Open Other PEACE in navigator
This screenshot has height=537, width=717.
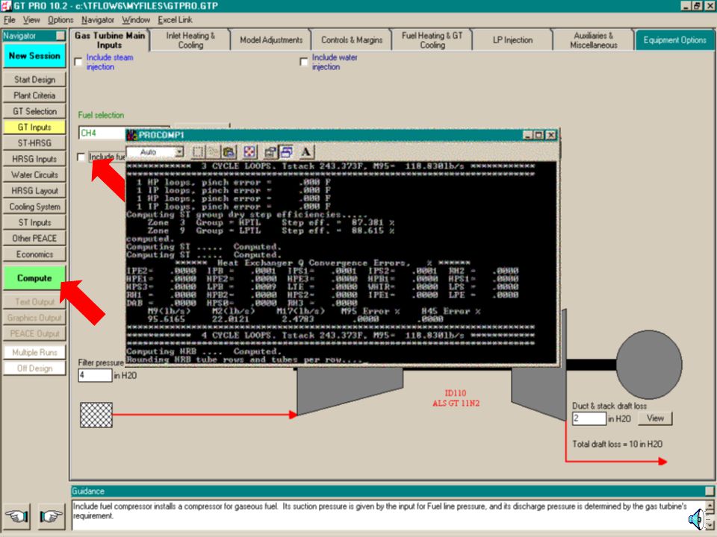click(x=34, y=239)
